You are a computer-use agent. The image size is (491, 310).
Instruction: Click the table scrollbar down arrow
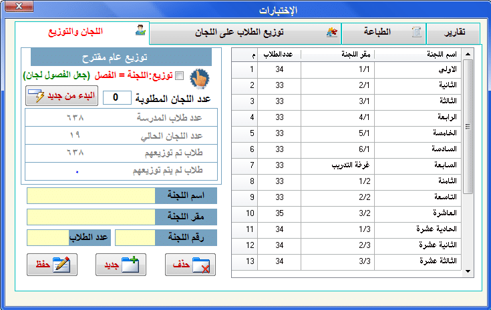click(x=468, y=271)
